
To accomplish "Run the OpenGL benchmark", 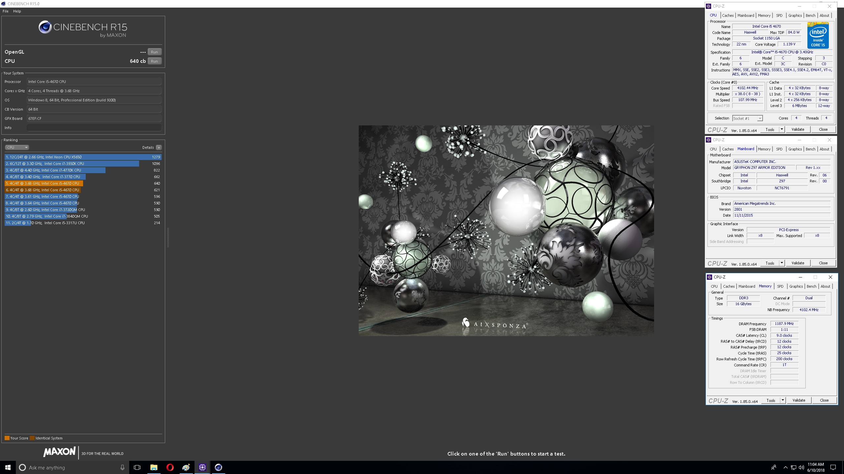I will [x=154, y=52].
